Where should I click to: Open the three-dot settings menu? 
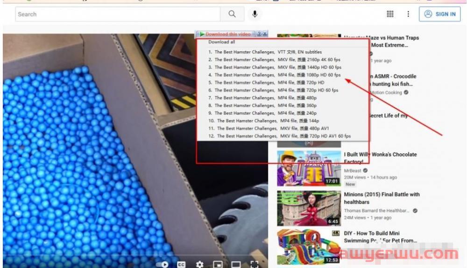coord(408,14)
